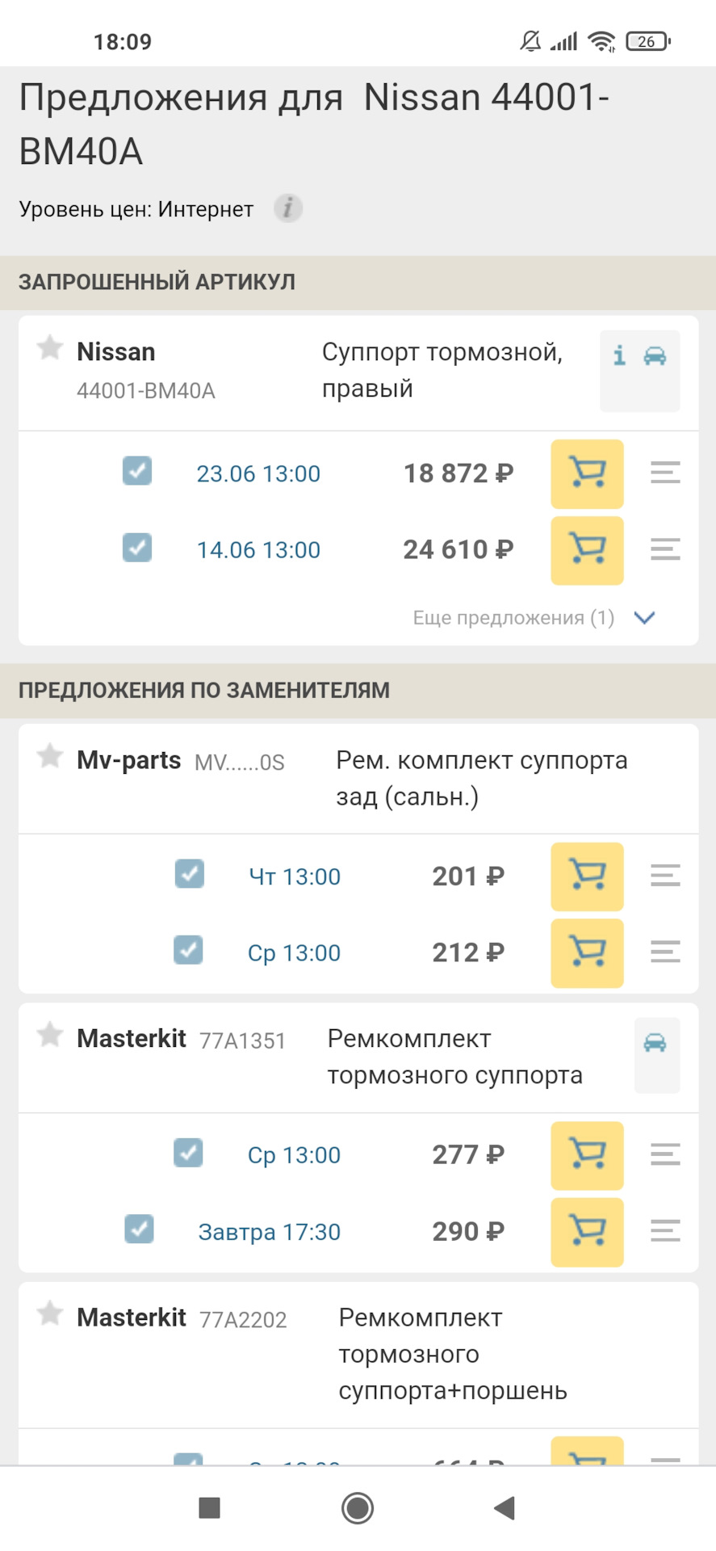Viewport: 716px width, 1551px height.
Task: Uncheck the 23.06 13:00 Nissan offer
Action: [136, 472]
